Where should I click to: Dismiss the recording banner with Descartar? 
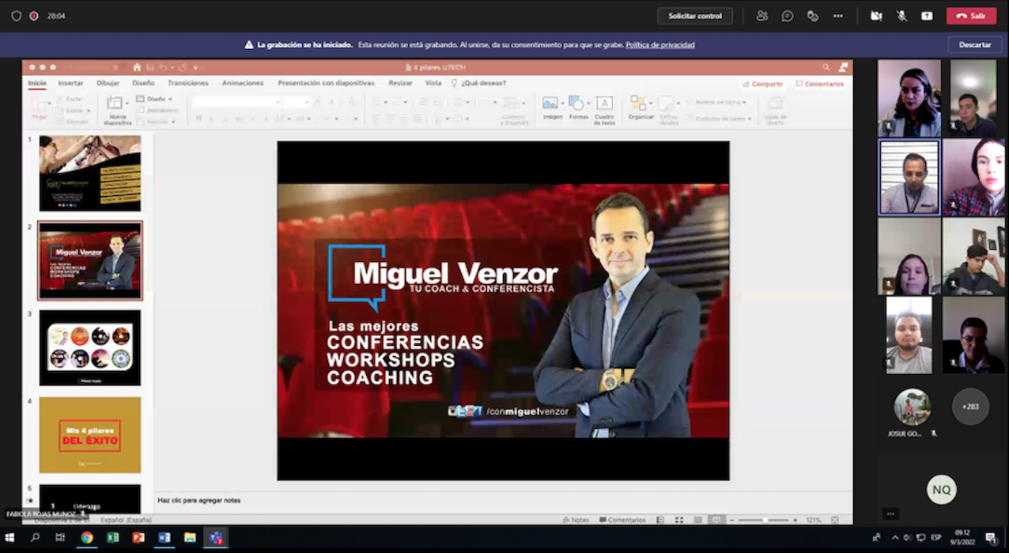974,45
